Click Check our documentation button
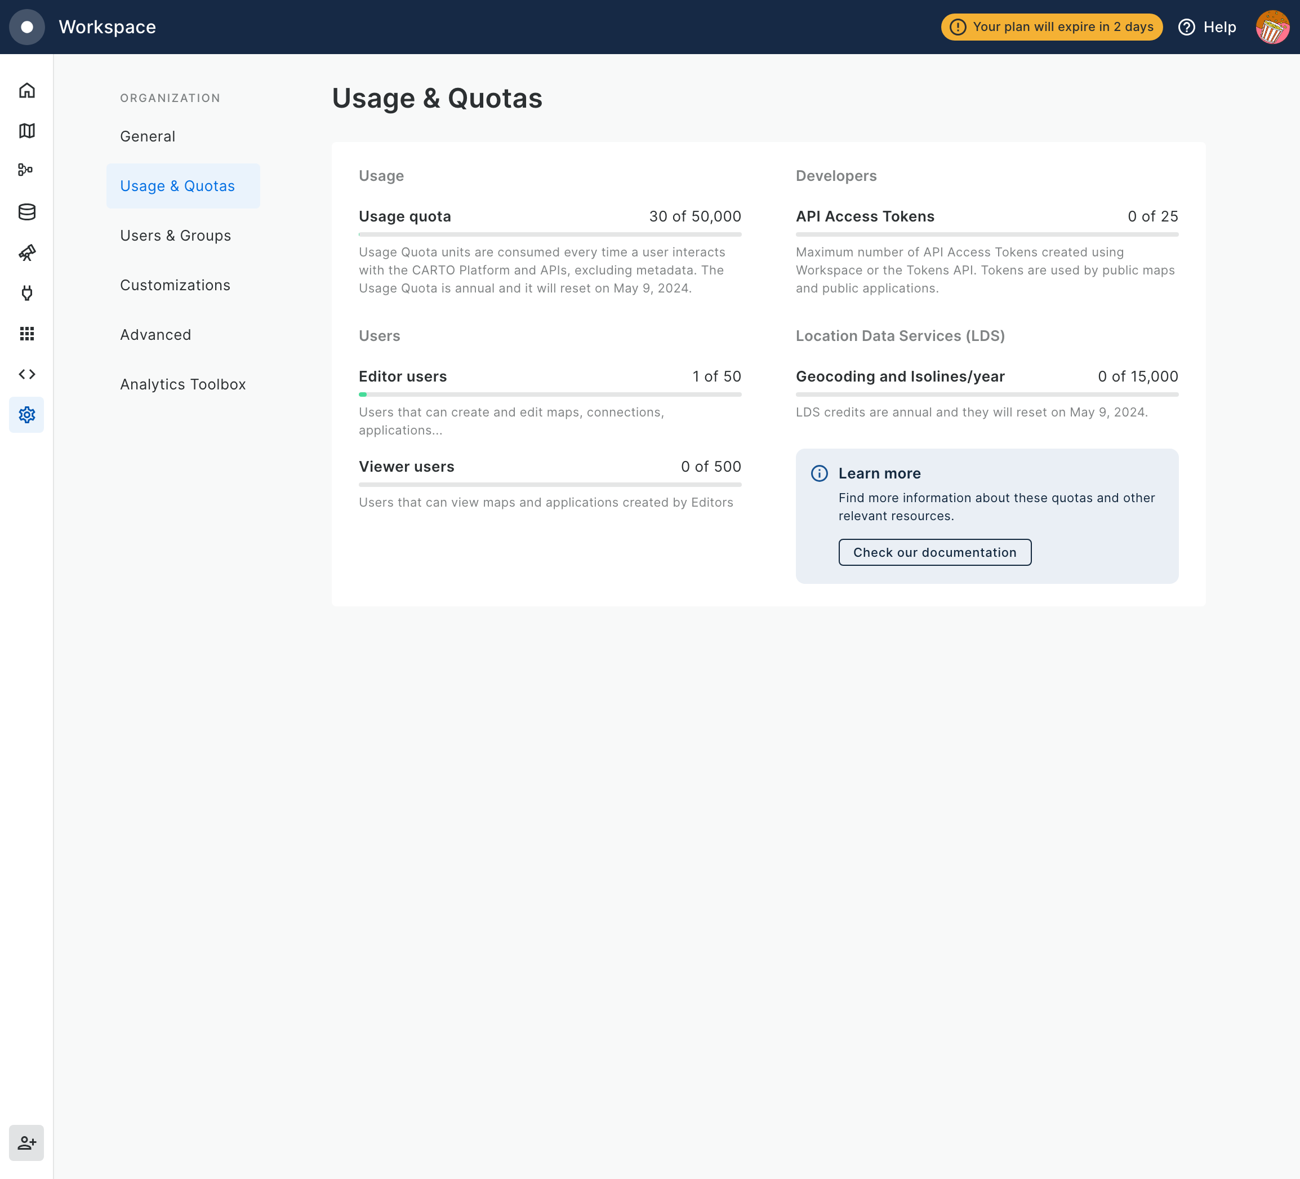Viewport: 1300px width, 1179px height. tap(934, 552)
